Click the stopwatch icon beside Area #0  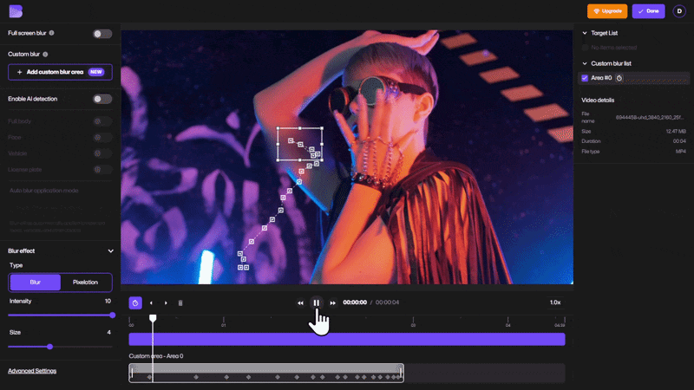click(x=619, y=78)
